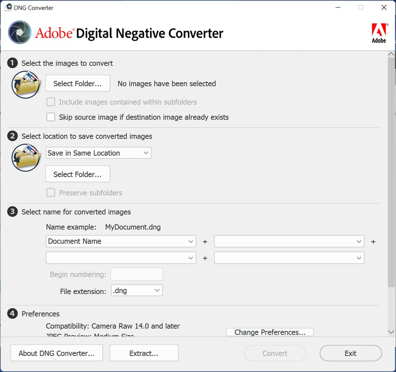Open Change Preferences dialog

pyautogui.click(x=270, y=332)
